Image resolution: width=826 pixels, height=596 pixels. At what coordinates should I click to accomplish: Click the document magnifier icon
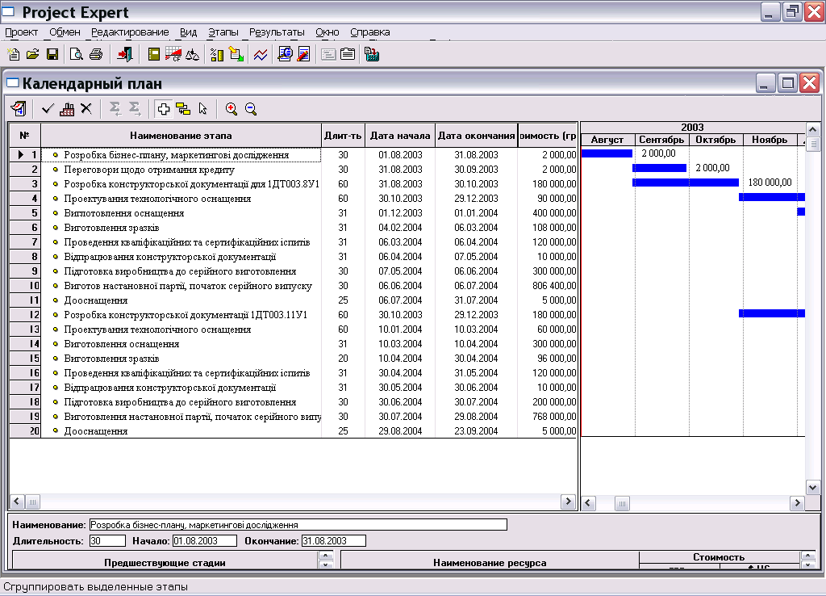coord(285,54)
